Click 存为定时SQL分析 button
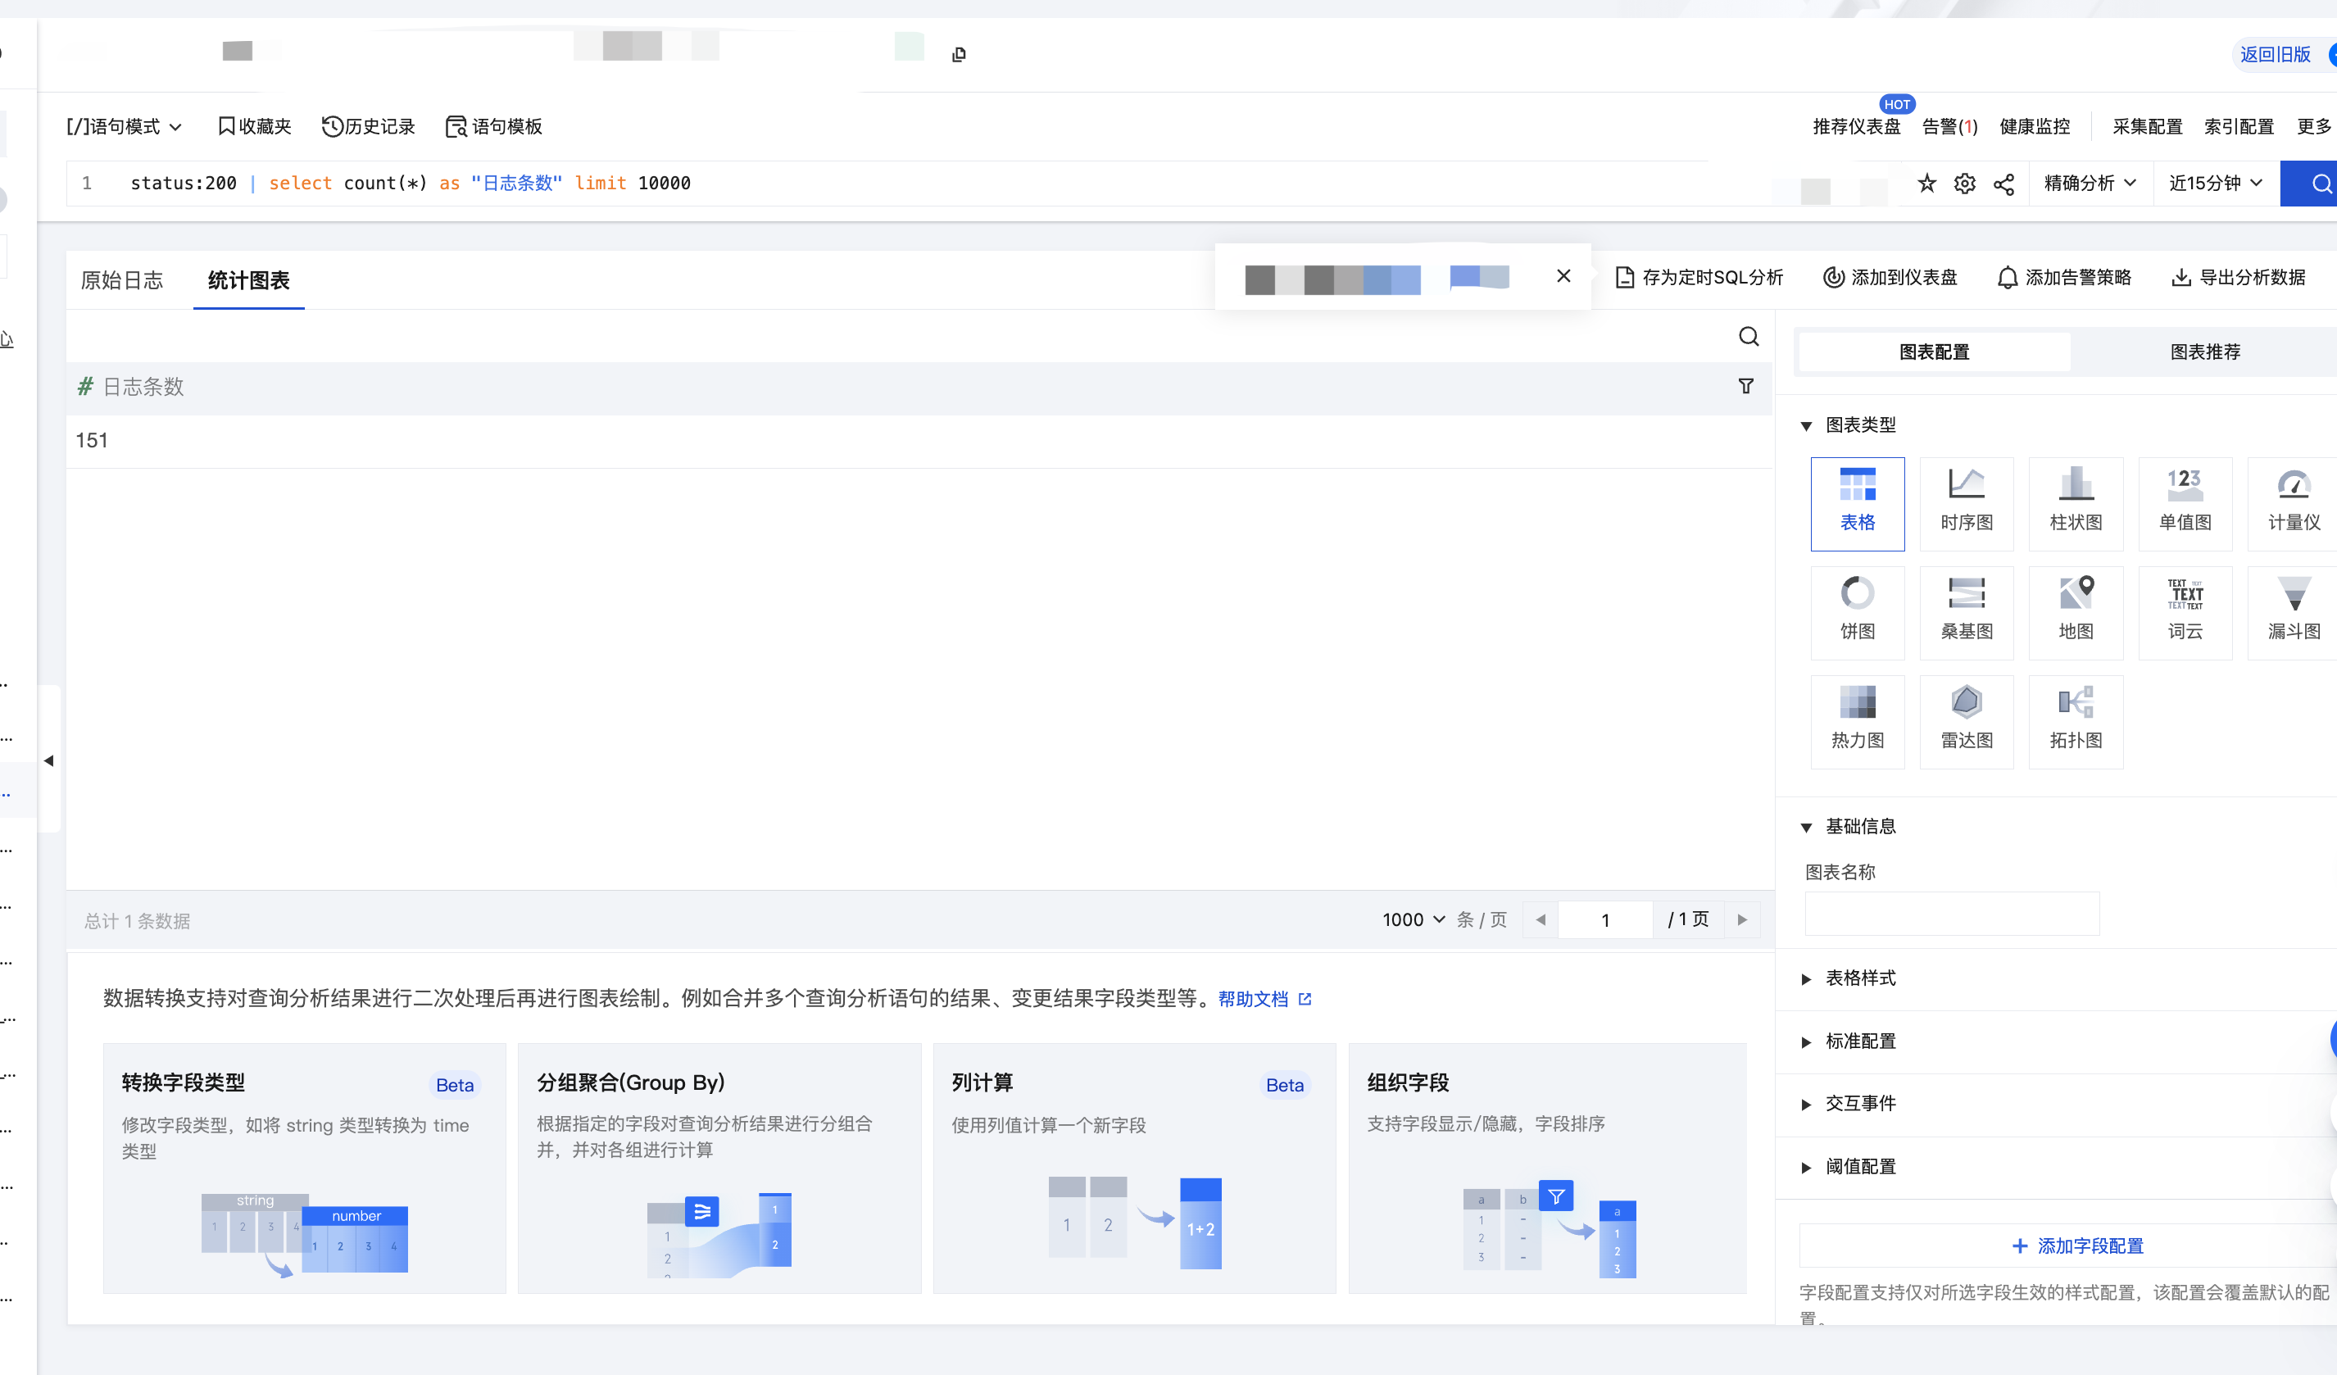Viewport: 2337px width, 1375px height. [1699, 277]
